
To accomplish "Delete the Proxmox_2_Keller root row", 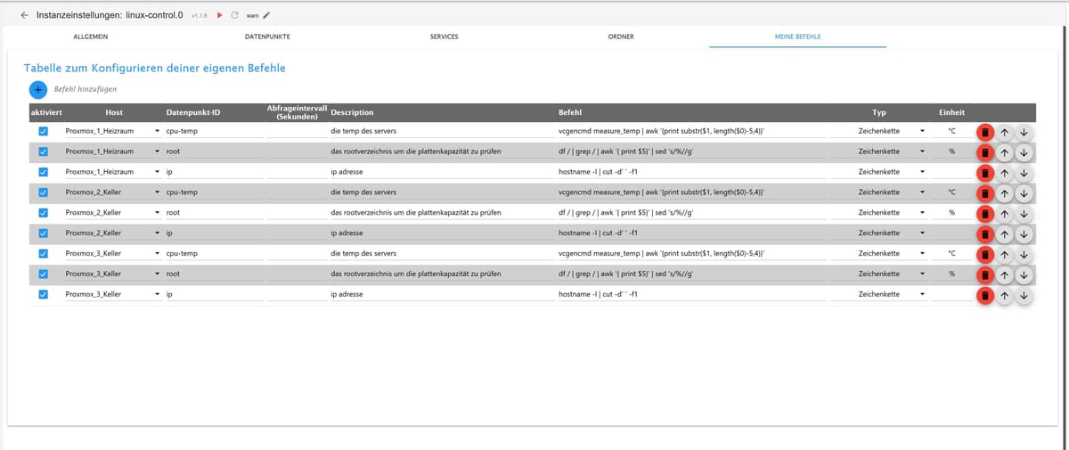I will click(x=985, y=214).
